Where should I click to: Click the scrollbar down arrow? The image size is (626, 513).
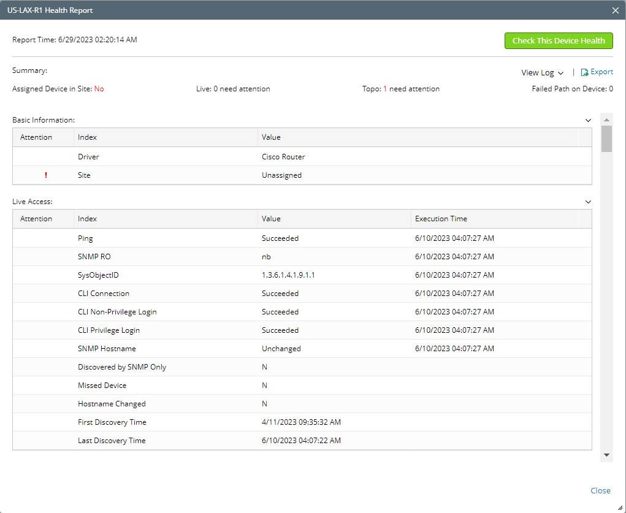click(606, 455)
